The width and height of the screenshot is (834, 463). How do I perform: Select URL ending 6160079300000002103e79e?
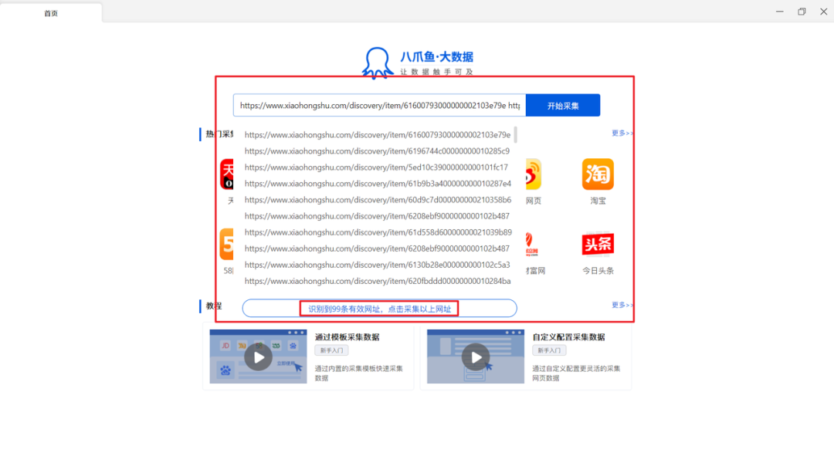[378, 135]
